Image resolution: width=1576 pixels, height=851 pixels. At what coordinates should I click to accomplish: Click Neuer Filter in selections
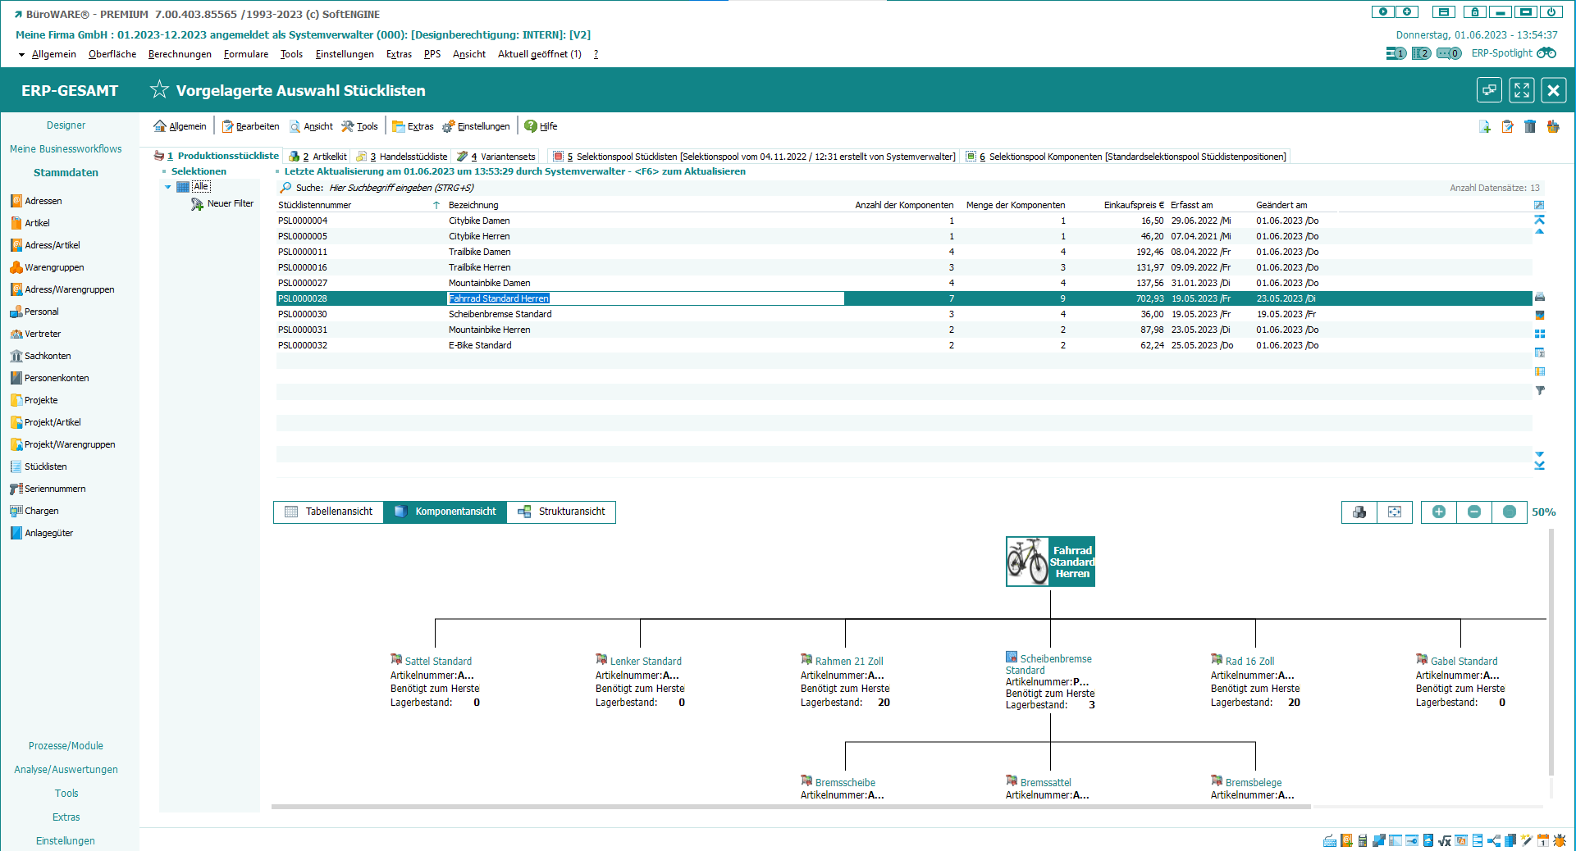(230, 203)
